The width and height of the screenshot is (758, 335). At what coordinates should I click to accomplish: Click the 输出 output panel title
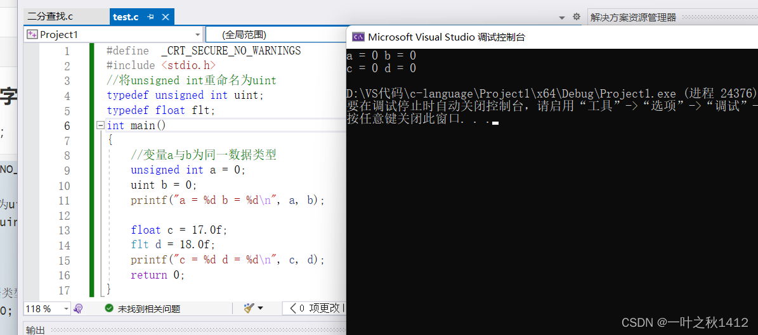[36, 330]
